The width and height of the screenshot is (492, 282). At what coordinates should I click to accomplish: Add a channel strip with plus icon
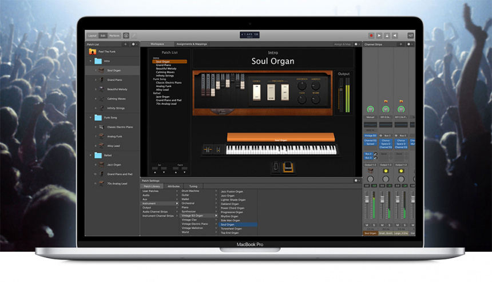(400, 44)
